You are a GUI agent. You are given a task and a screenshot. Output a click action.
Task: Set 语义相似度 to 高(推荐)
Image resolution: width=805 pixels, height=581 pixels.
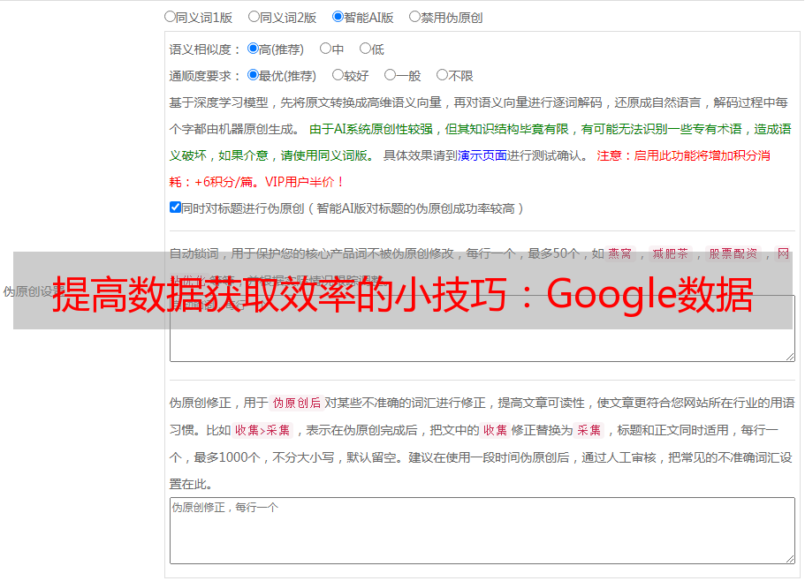[253, 49]
